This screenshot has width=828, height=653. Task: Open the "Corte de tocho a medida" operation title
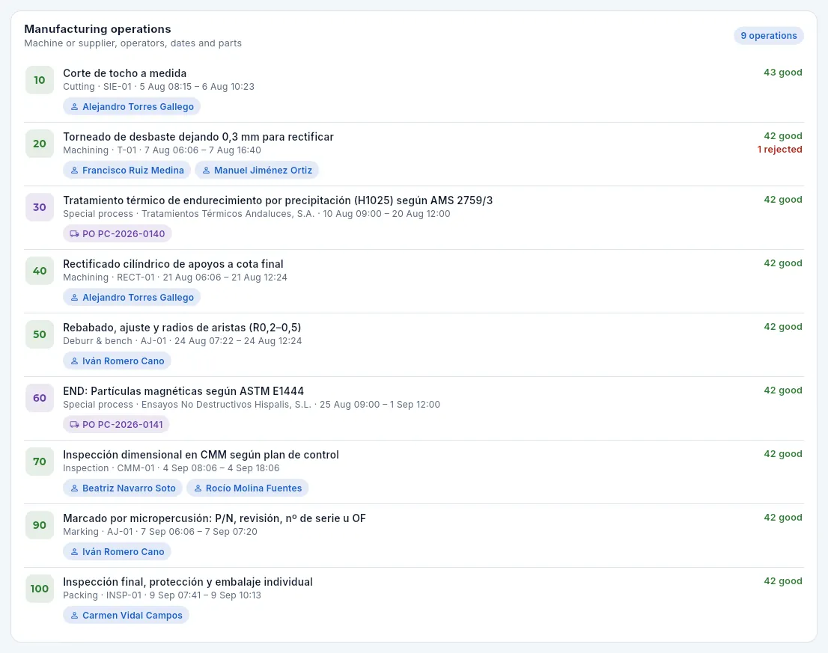point(124,73)
